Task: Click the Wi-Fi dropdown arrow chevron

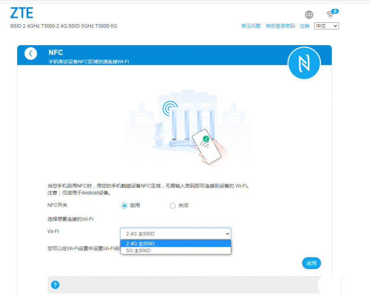Action: pos(227,234)
